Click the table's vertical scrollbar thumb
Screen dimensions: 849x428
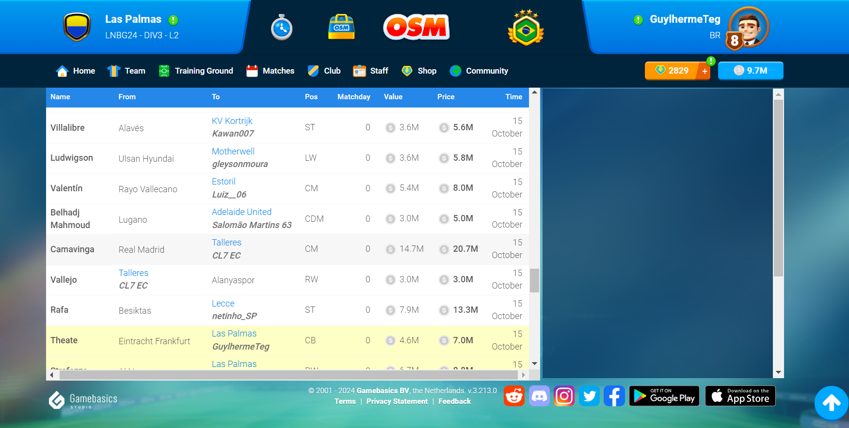pos(534,280)
